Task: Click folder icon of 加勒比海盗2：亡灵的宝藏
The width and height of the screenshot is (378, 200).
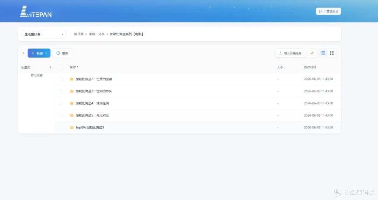Action: tap(72, 79)
